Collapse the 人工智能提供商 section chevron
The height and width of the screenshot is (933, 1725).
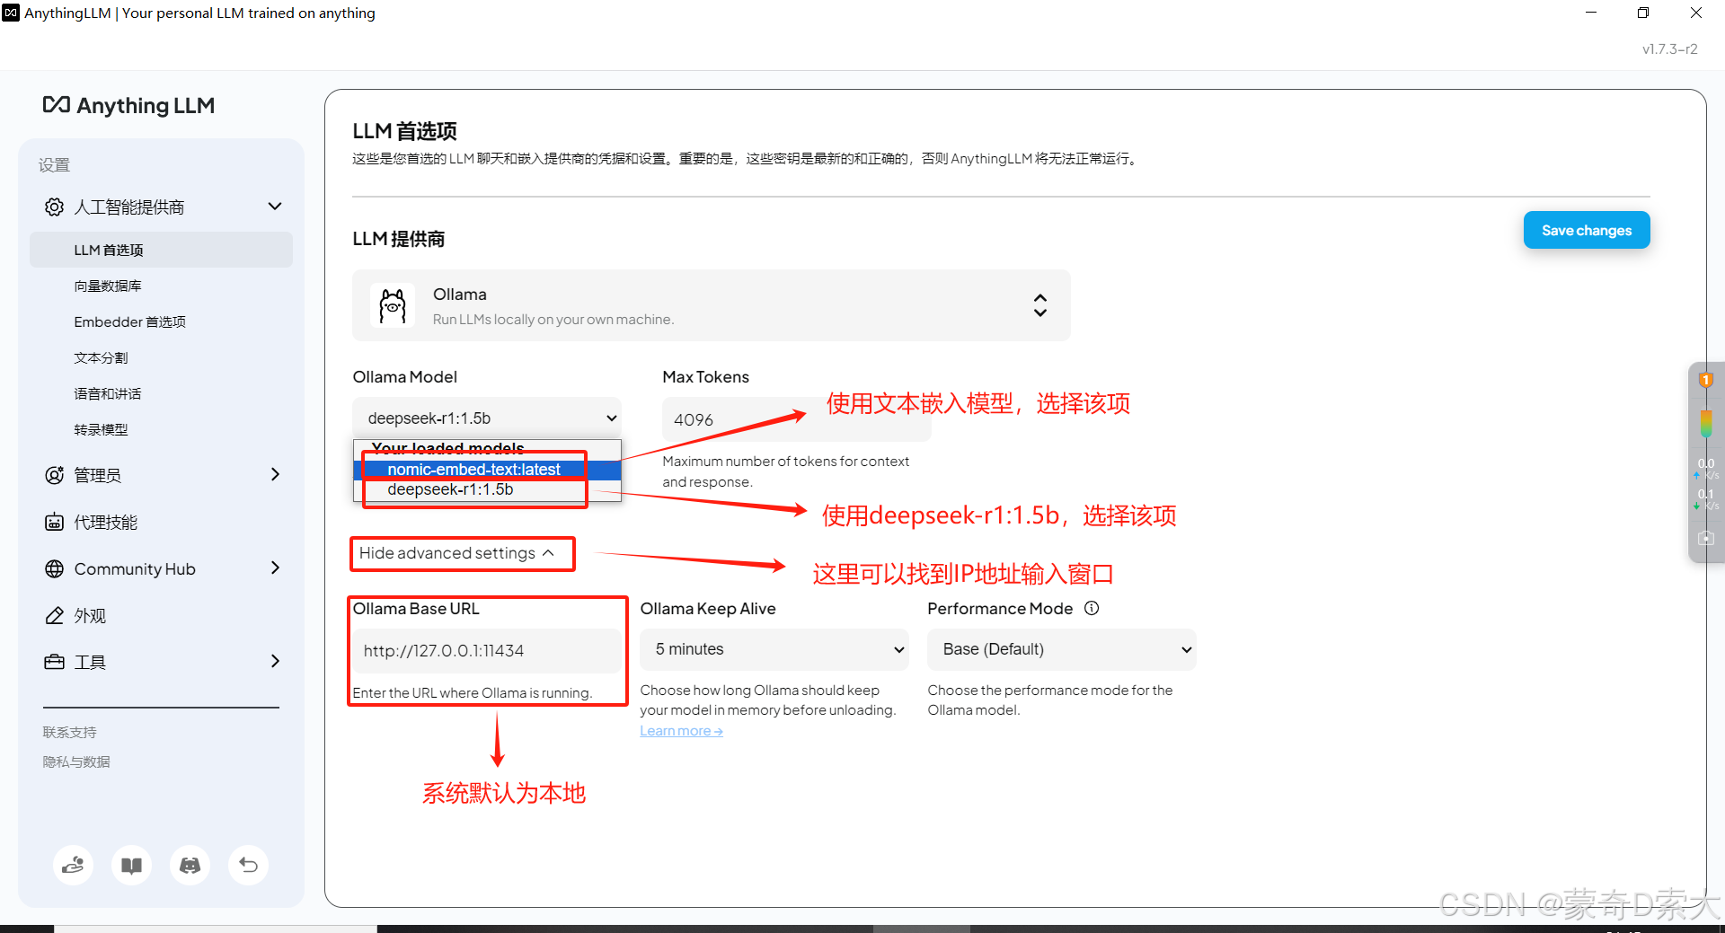coord(274,206)
